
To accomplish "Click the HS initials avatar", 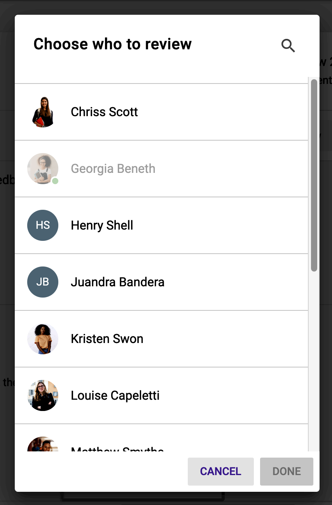I will [x=43, y=225].
